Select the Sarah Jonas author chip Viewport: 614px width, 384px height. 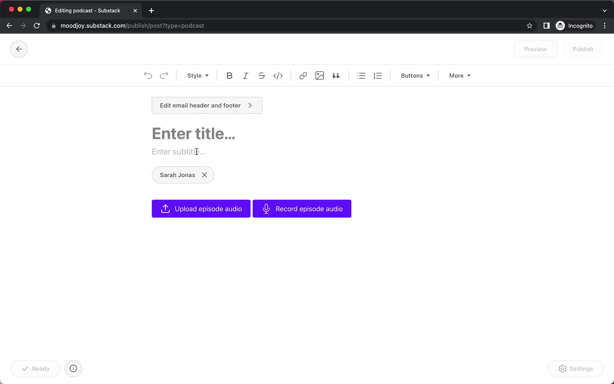click(x=183, y=175)
